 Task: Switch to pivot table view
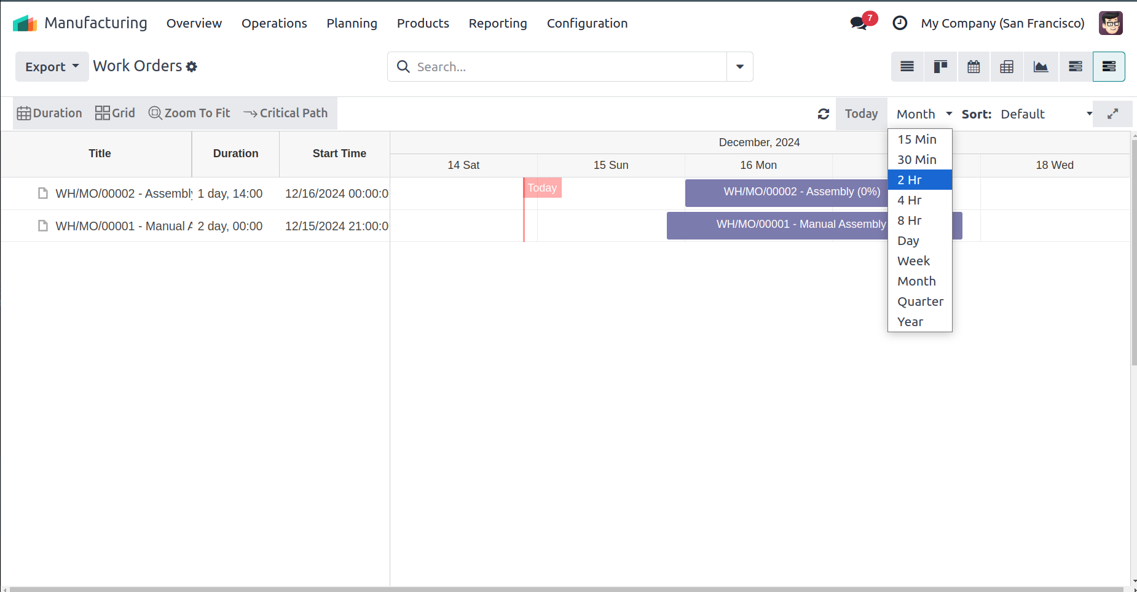(1007, 67)
